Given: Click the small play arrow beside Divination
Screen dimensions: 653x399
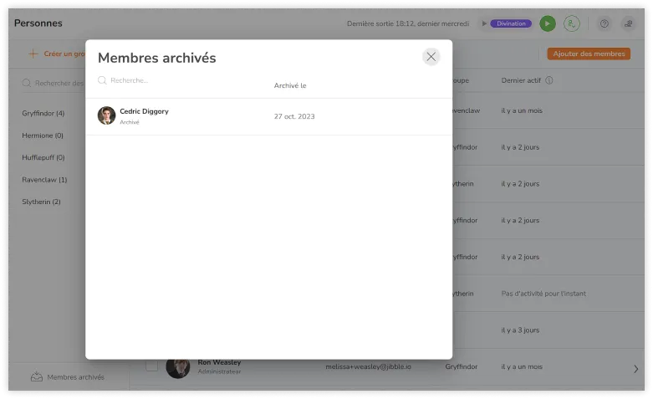Looking at the screenshot, I should (x=482, y=23).
